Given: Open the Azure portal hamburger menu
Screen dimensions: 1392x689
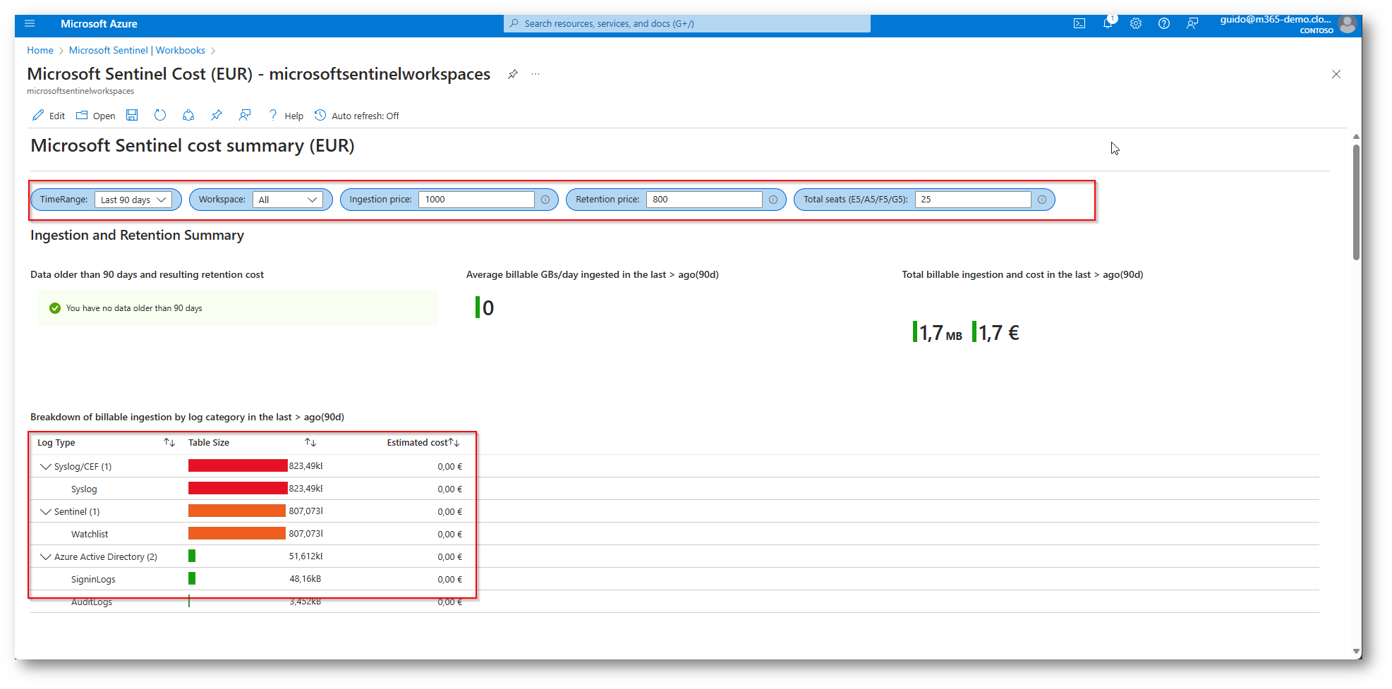Looking at the screenshot, I should (30, 23).
